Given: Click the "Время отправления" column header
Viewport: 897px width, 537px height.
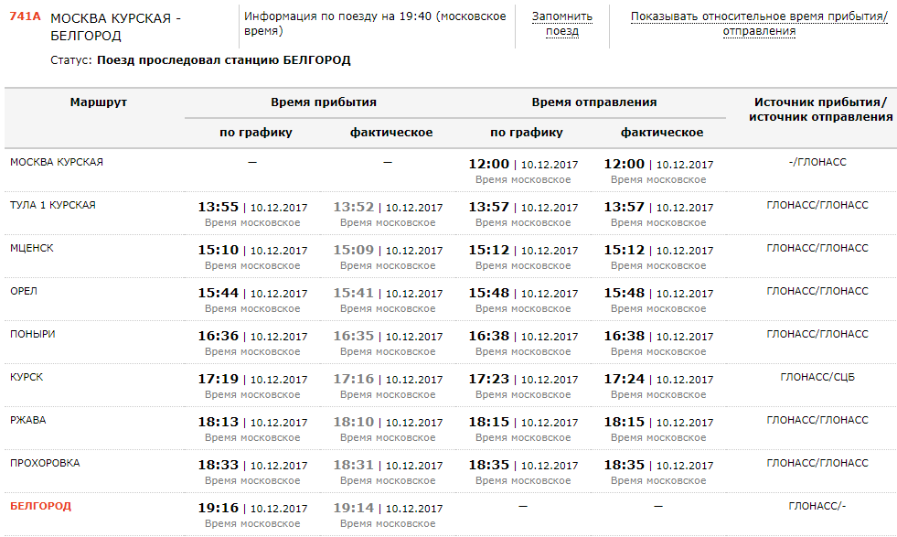Looking at the screenshot, I should click(594, 102).
